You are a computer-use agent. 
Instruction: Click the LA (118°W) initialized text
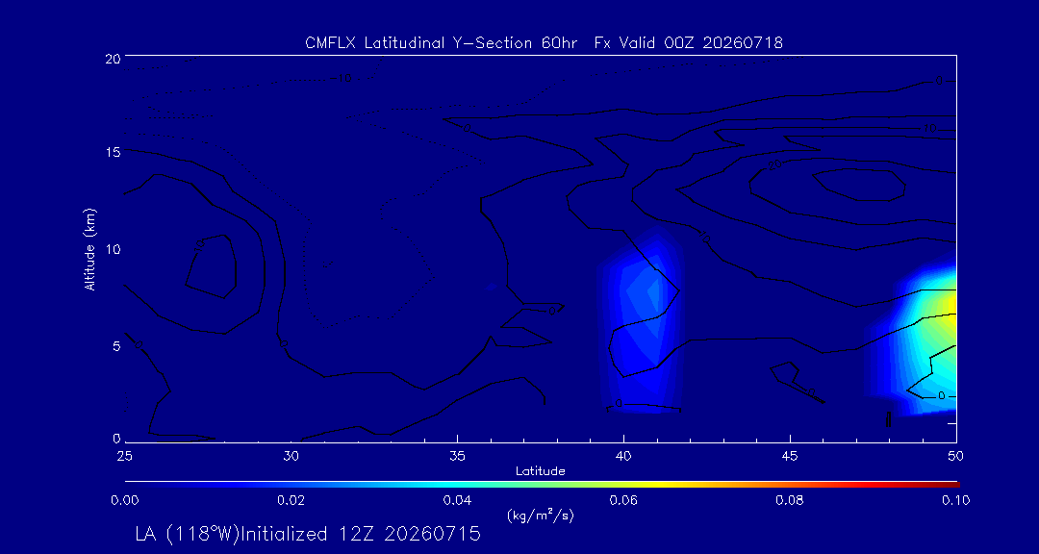(x=308, y=534)
